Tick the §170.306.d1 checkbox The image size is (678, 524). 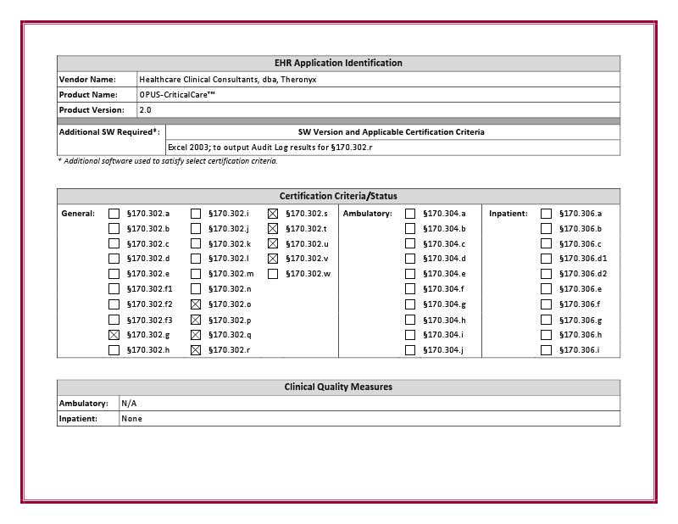coord(546,259)
